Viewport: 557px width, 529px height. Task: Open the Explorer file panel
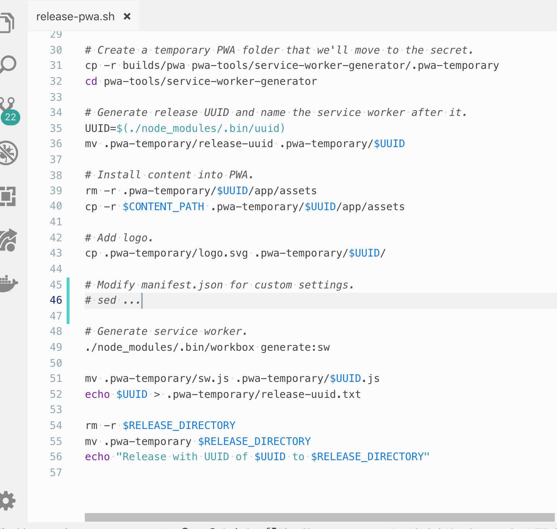pyautogui.click(x=8, y=22)
